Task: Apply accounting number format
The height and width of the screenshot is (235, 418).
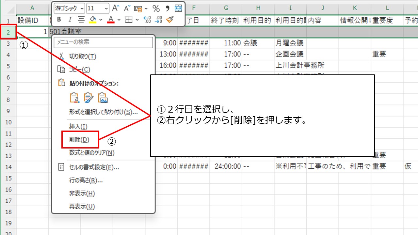Action: pos(138,8)
